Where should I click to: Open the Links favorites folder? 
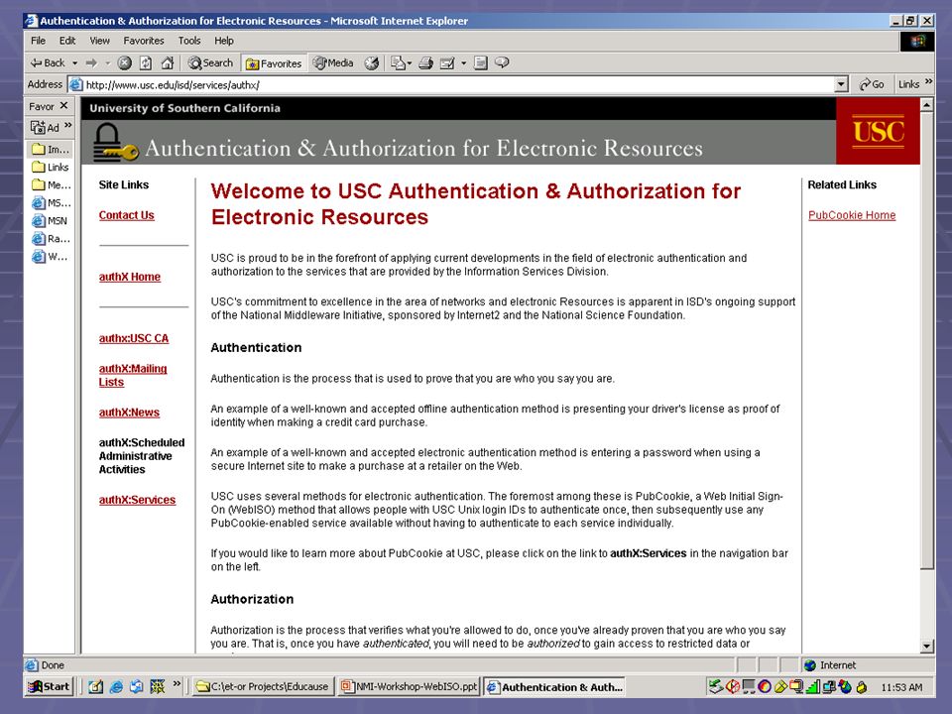coord(51,167)
